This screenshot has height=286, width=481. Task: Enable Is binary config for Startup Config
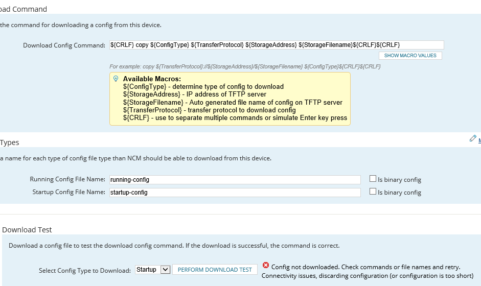pyautogui.click(x=373, y=192)
